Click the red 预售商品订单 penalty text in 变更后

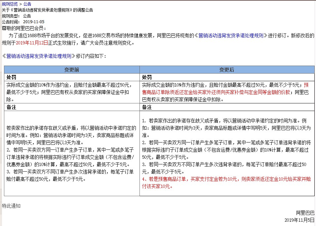coord(225,88)
